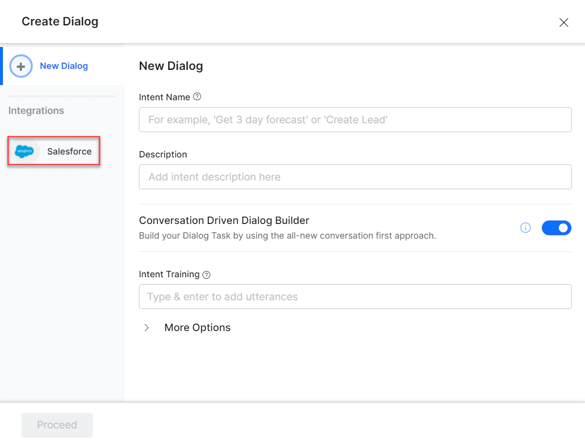585x444 pixels.
Task: Click the Intent Training utterances field
Action: (355, 296)
